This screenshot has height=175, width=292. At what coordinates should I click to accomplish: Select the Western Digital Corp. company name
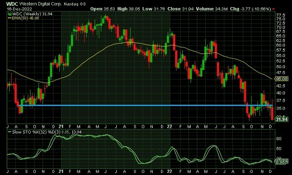41,4
